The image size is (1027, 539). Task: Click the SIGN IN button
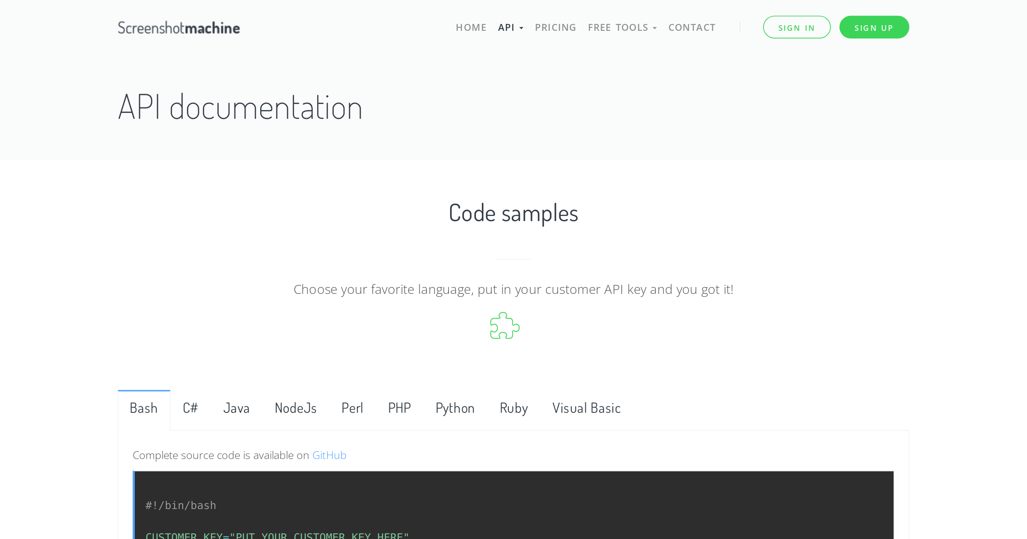797,27
